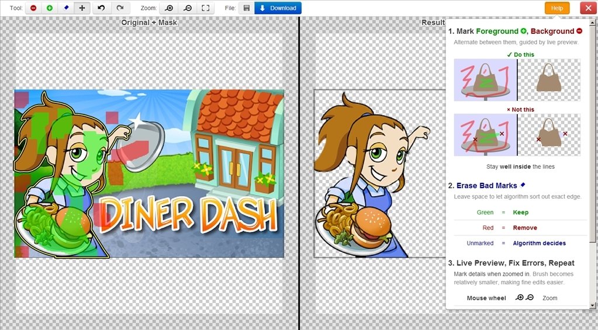The image size is (598, 330).
Task: Click the 'Unmarked' legend label
Action: click(x=480, y=243)
